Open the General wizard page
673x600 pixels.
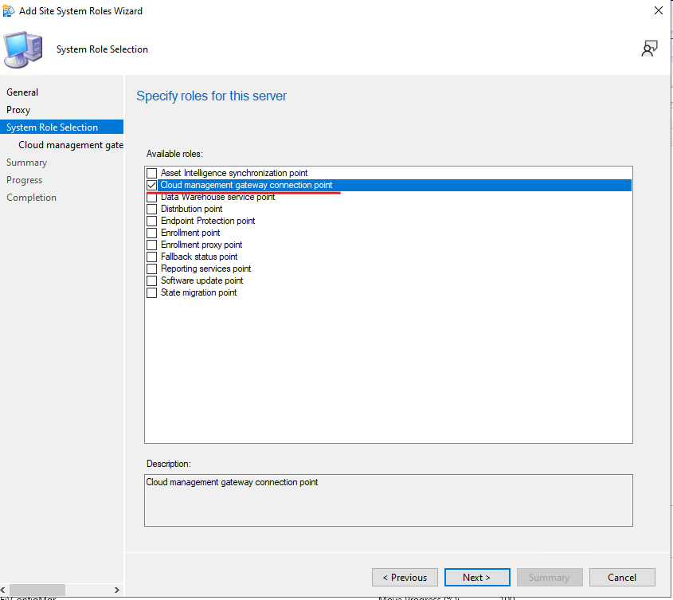tap(22, 92)
